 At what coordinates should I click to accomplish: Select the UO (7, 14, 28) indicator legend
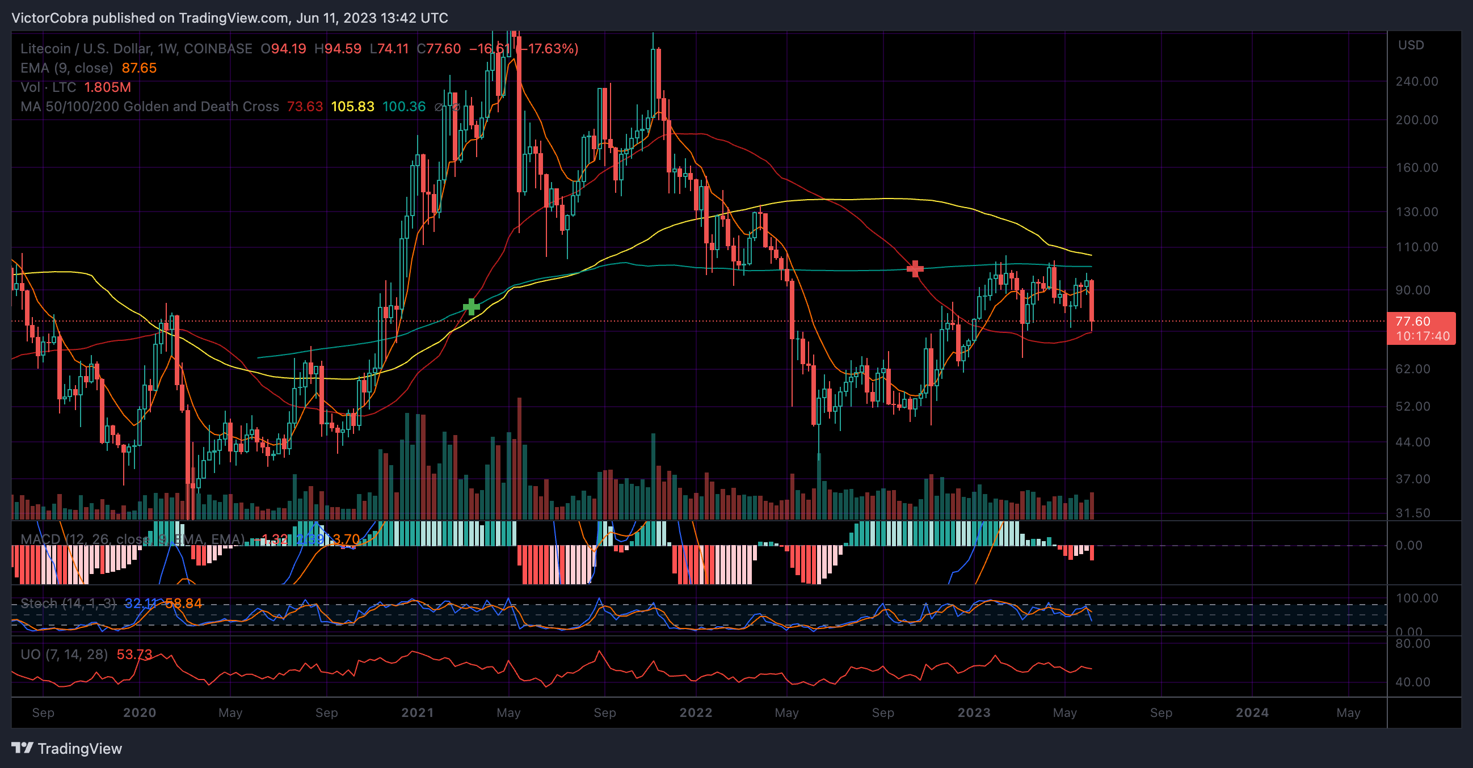tap(64, 655)
